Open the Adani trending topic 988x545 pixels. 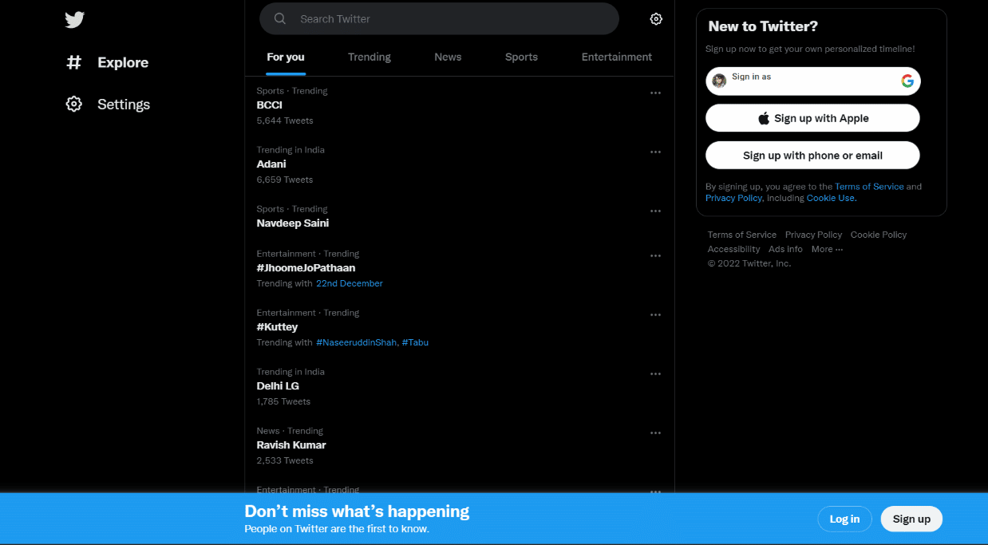pos(271,164)
